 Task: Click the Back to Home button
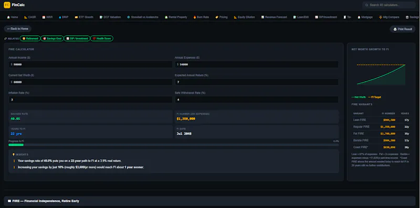(18, 29)
